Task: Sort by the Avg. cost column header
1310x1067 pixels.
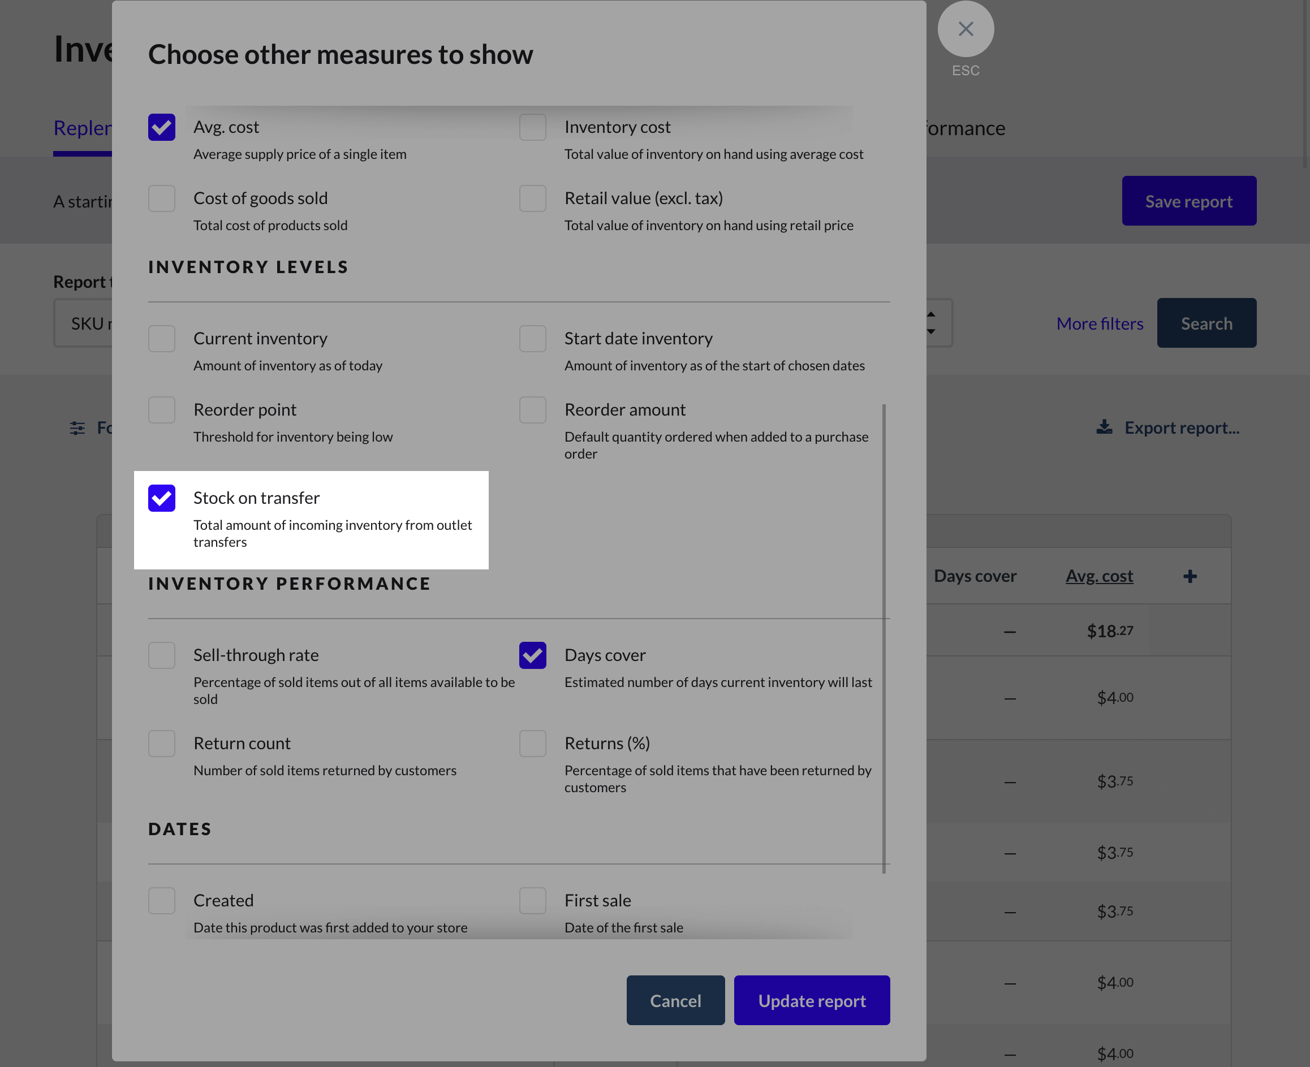Action: click(x=1098, y=577)
